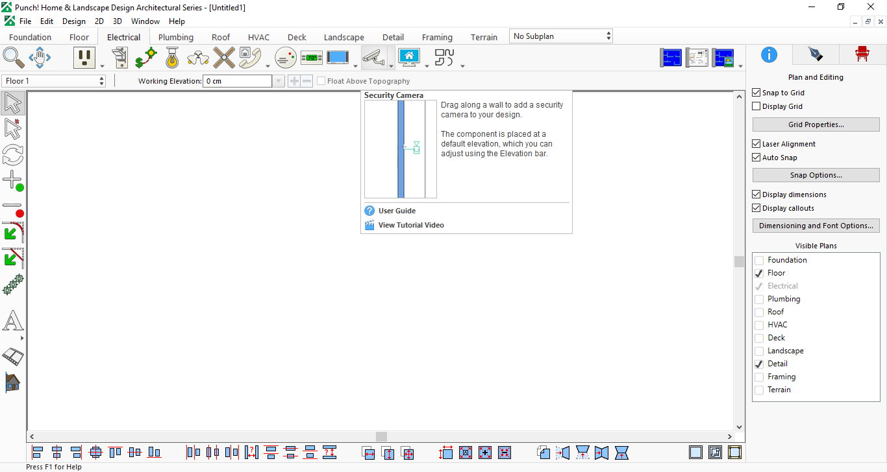Toggle Laser Alignment checkbox
887x472 pixels.
(756, 144)
